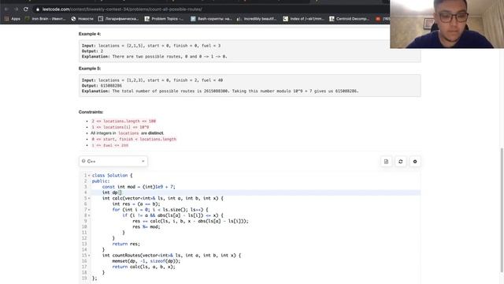Image resolution: width=504 pixels, height=284 pixels.
Task: Click the Example 4 'Output: 2' text
Action: [x=93, y=51]
